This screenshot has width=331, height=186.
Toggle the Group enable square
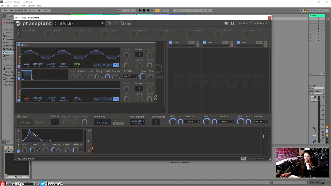tap(19, 45)
